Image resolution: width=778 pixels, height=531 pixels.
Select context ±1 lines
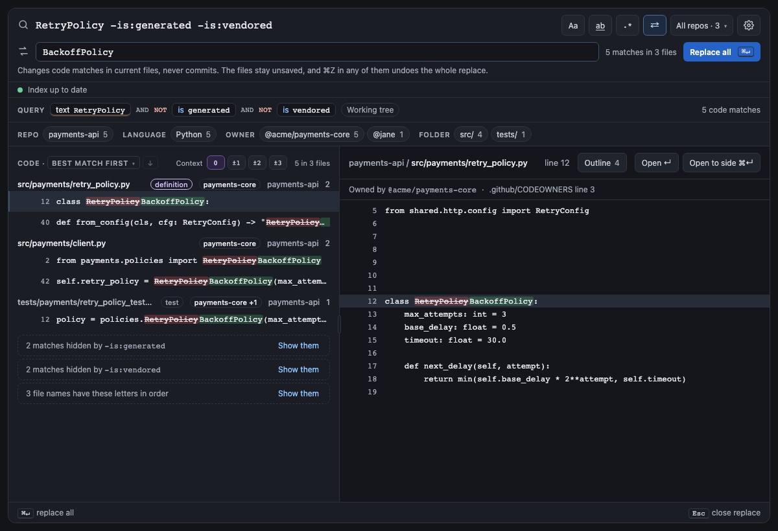(236, 163)
